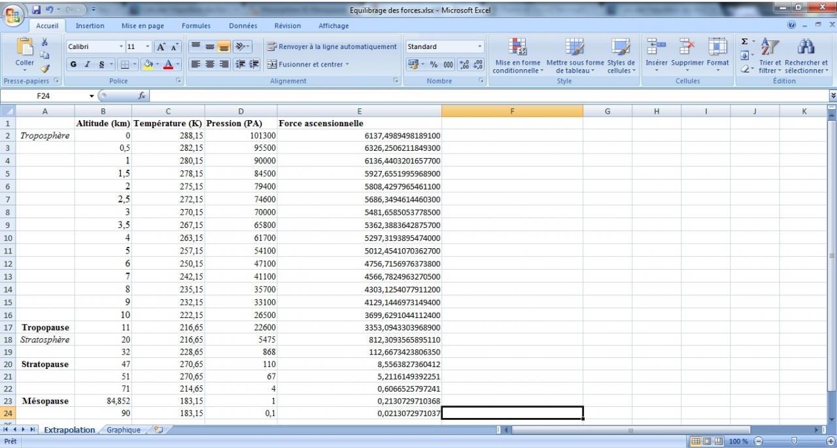The width and height of the screenshot is (837, 448).
Task: Open the Affichage ribbon tab
Action: pyautogui.click(x=333, y=26)
